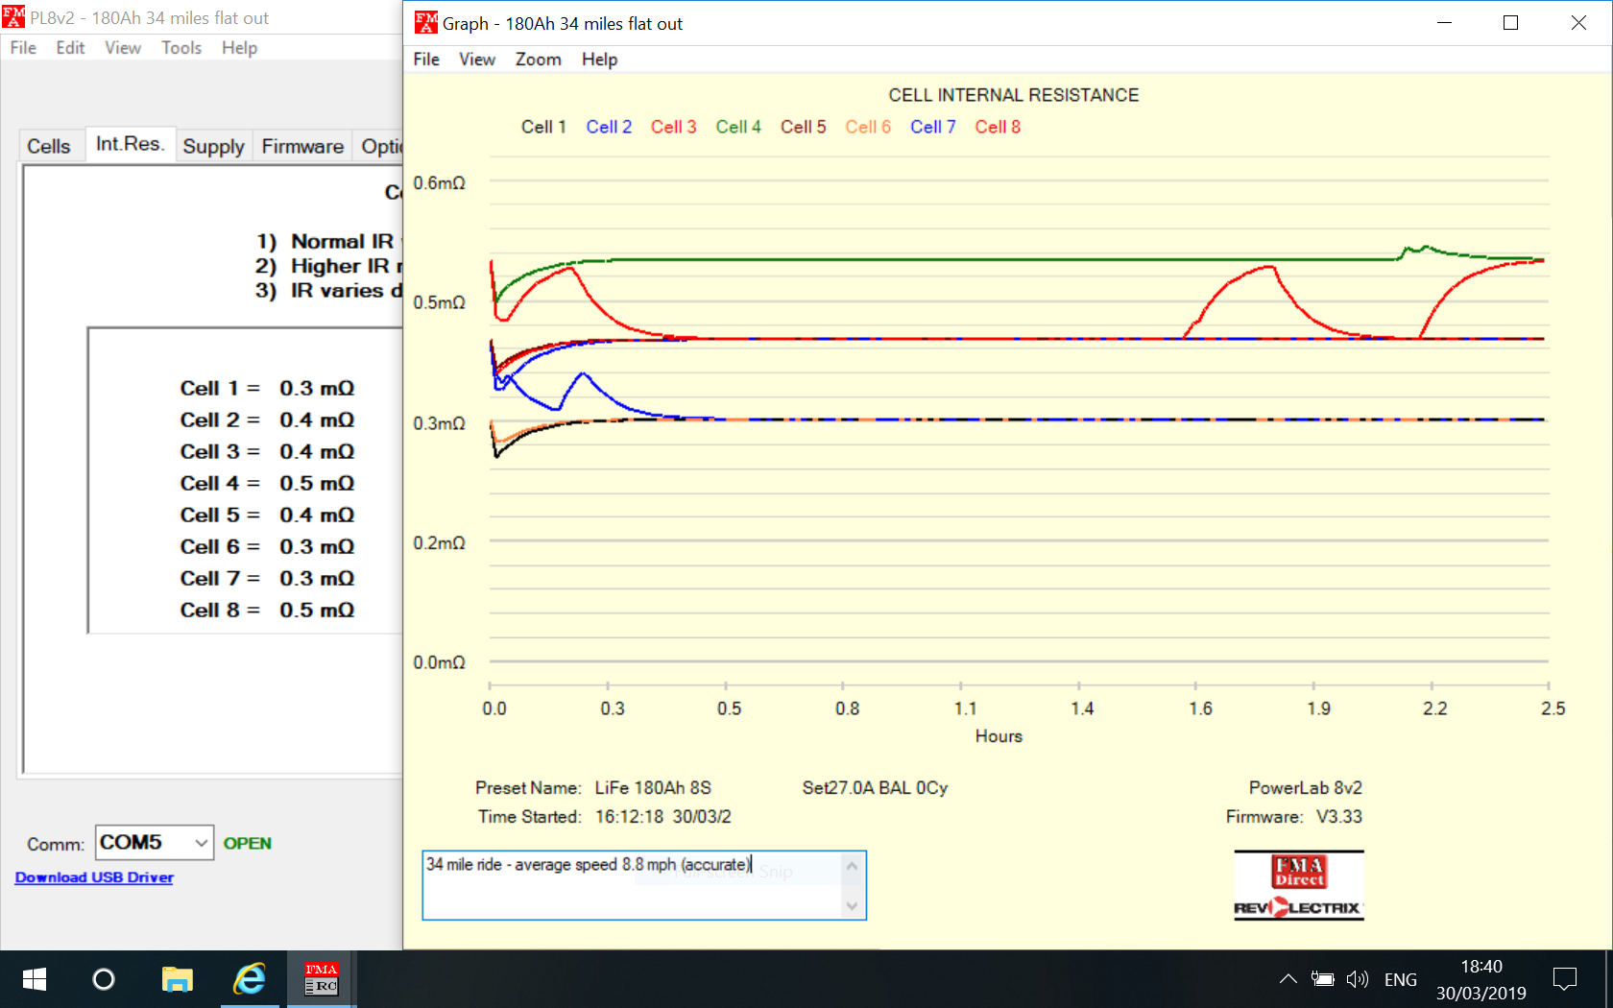Show hidden system tray icons
This screenshot has width=1613, height=1008.
click(x=1288, y=979)
